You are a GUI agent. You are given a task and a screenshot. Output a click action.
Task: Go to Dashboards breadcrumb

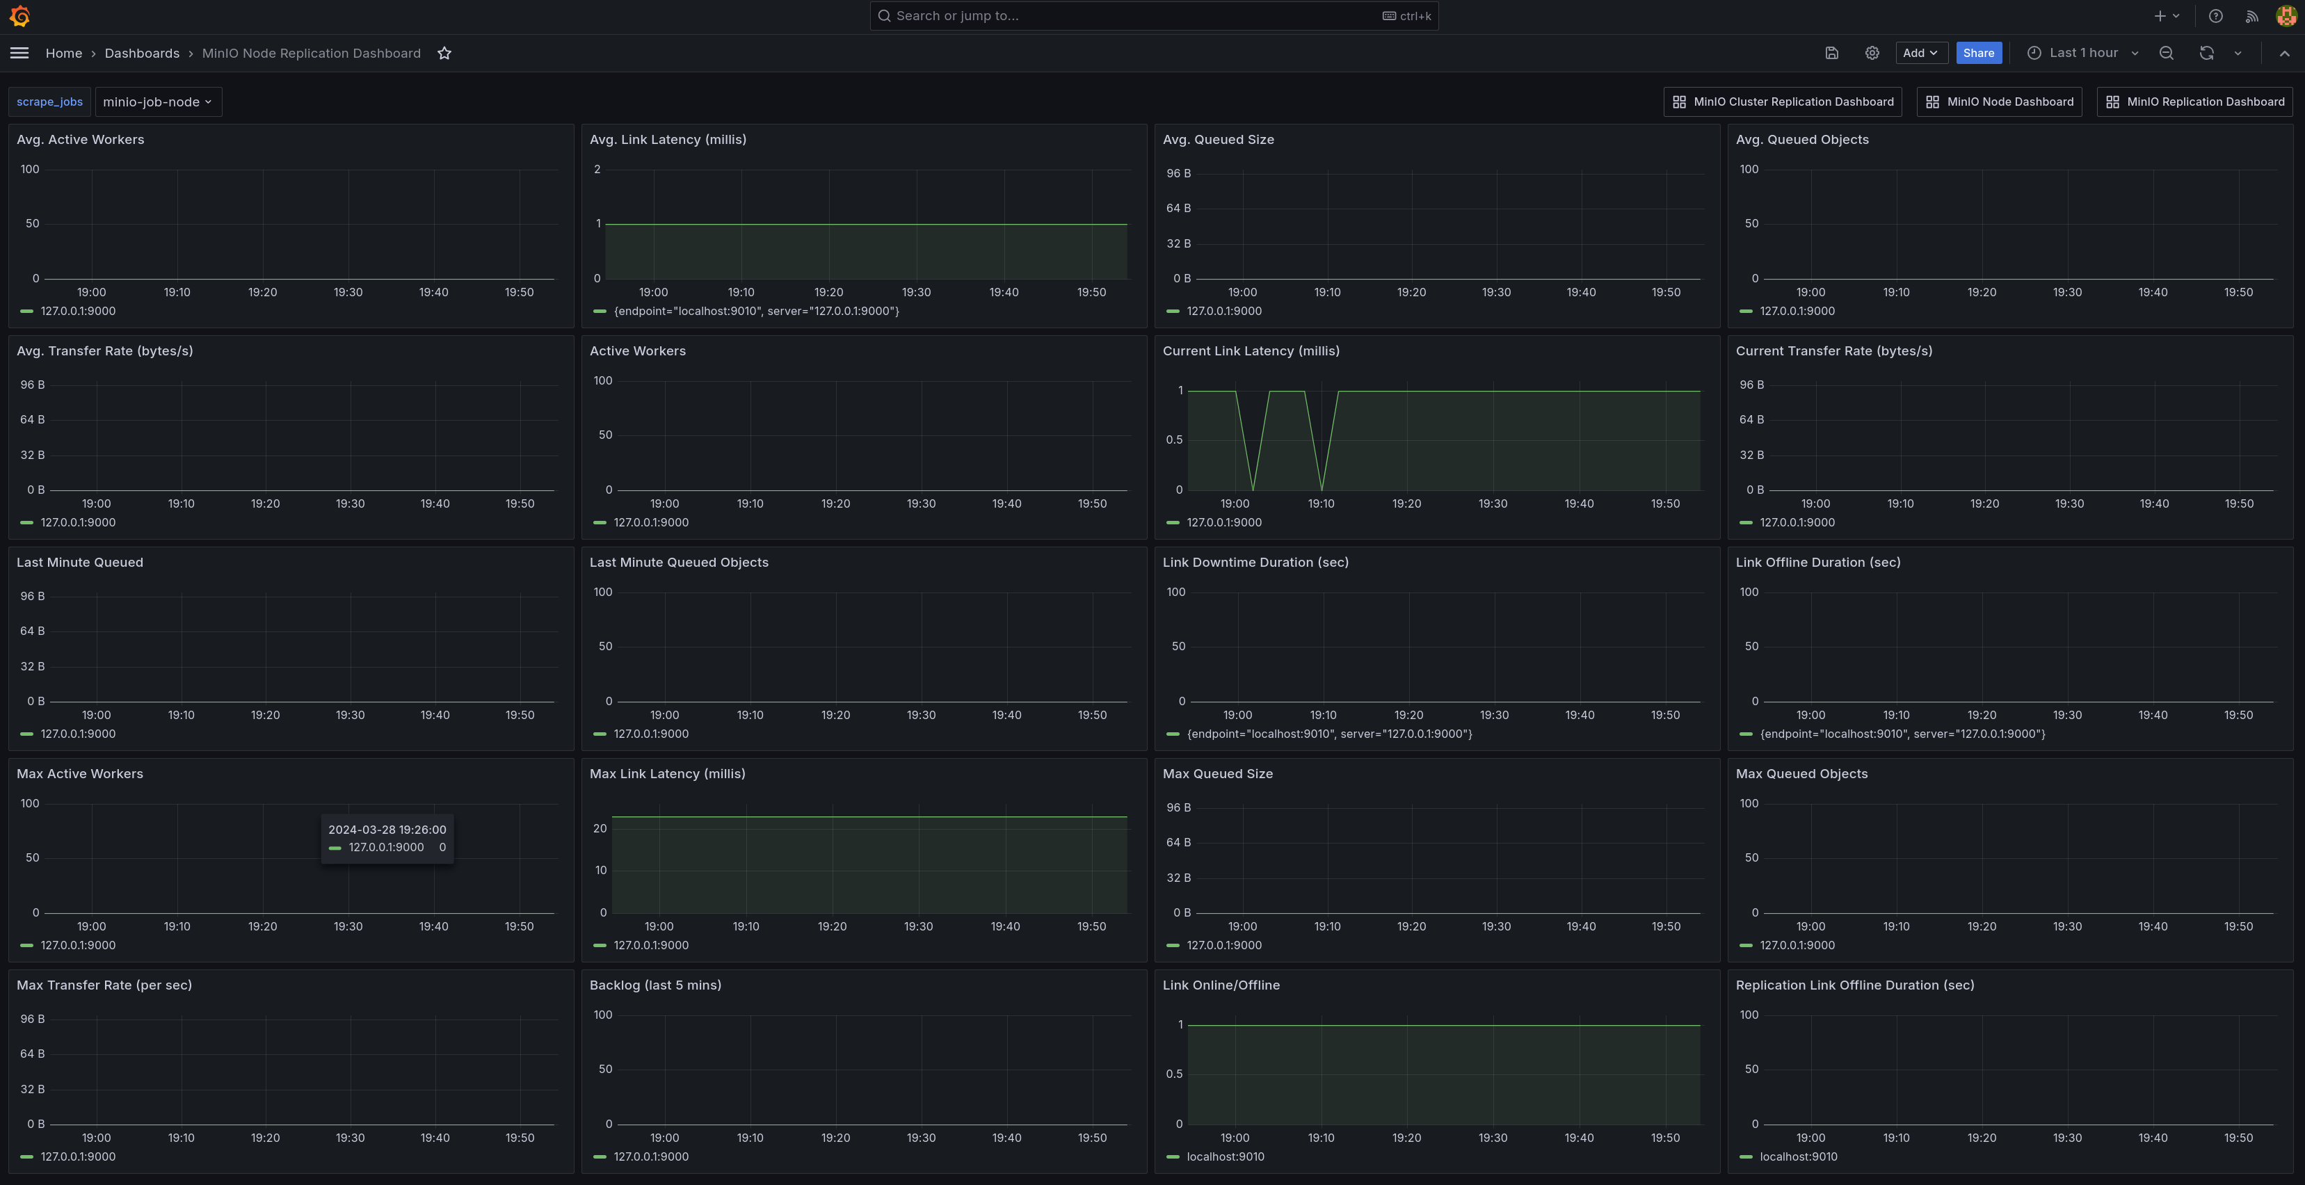141,53
